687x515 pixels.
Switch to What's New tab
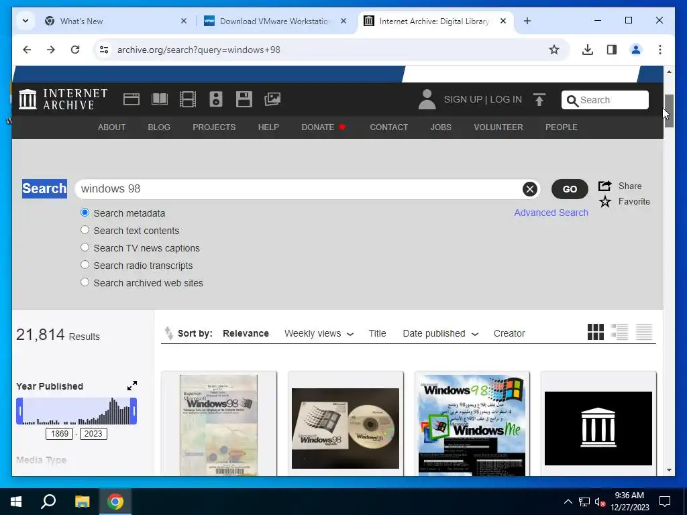pyautogui.click(x=116, y=21)
